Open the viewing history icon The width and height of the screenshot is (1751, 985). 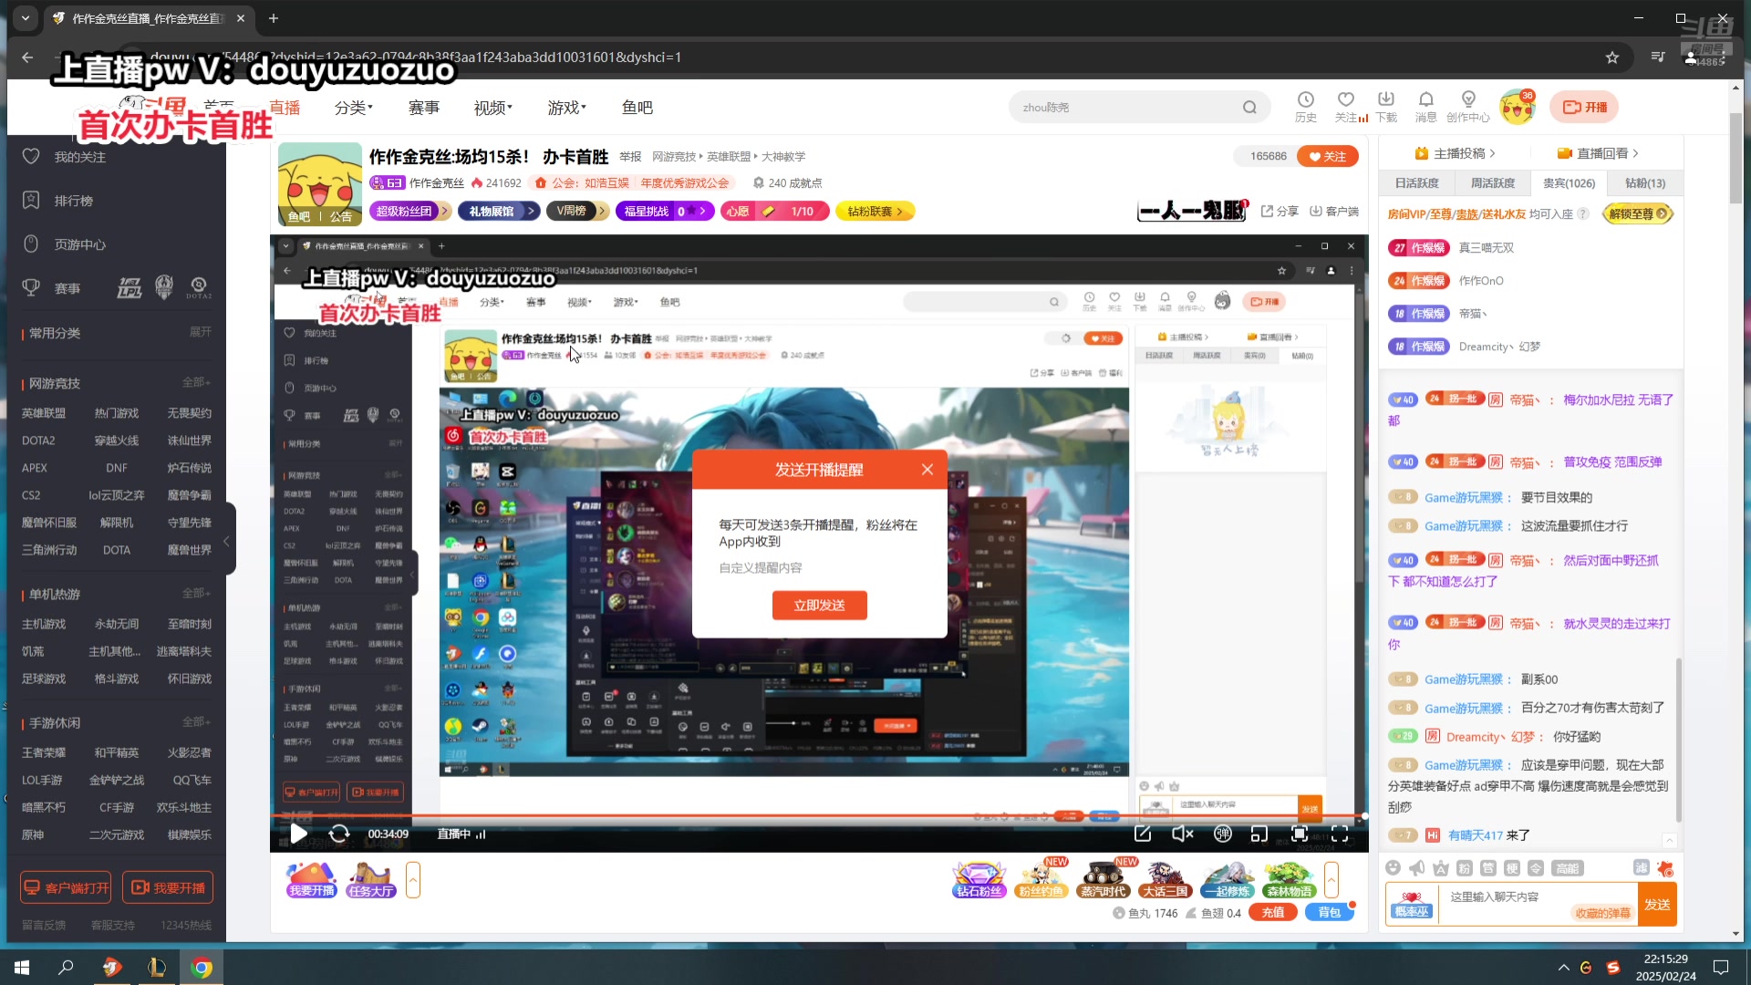pos(1306,107)
